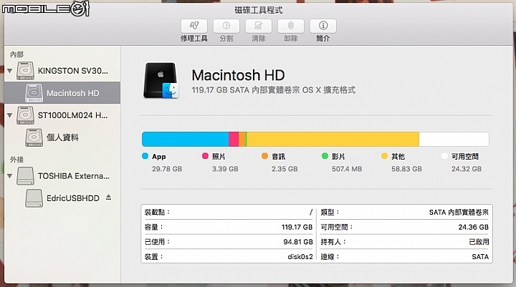Select 個人資料 volume in sidebar
The height and width of the screenshot is (287, 516).
(62, 137)
